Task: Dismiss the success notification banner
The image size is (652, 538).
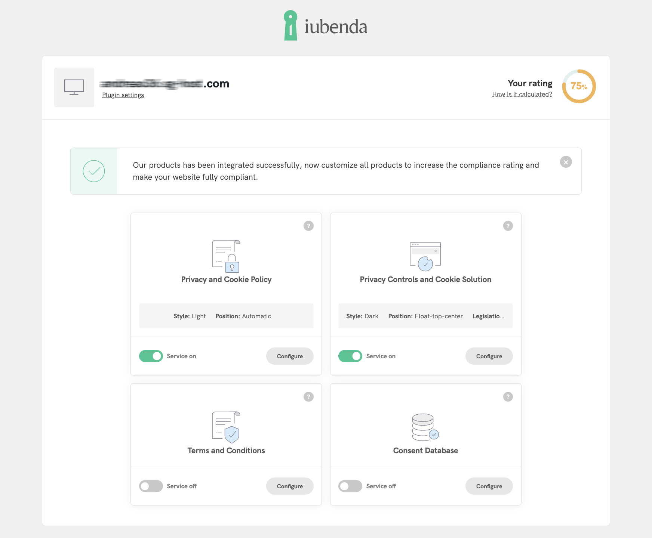Action: pyautogui.click(x=566, y=162)
